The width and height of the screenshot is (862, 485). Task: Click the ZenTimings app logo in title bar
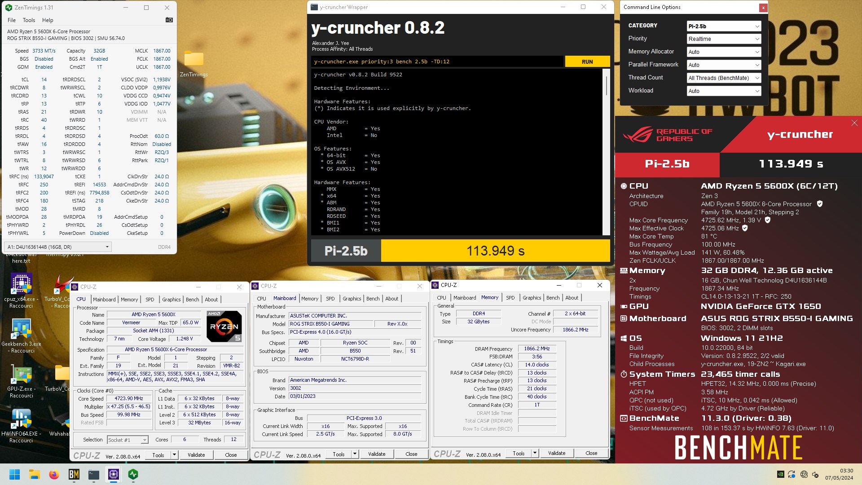tap(9, 7)
